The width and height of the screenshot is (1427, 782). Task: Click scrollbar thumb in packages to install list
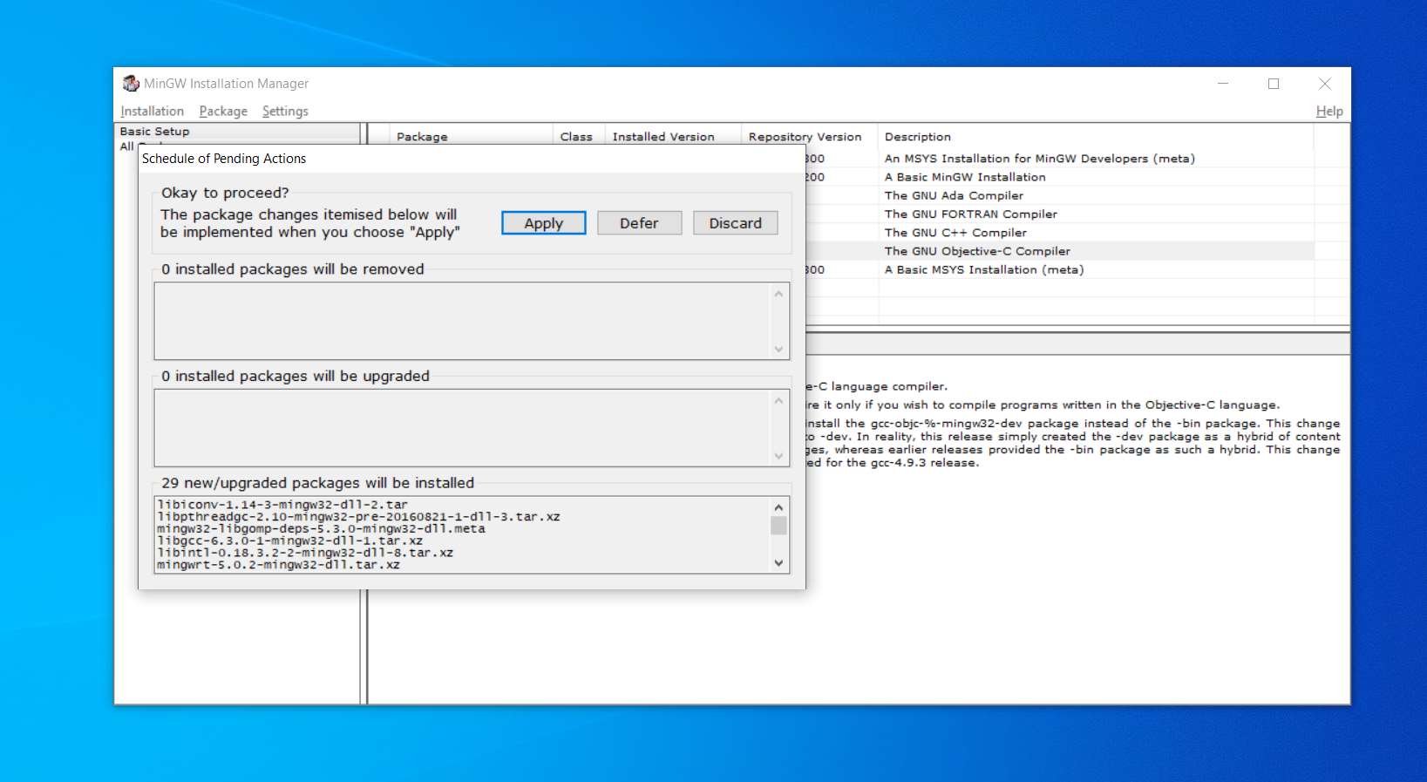778,526
